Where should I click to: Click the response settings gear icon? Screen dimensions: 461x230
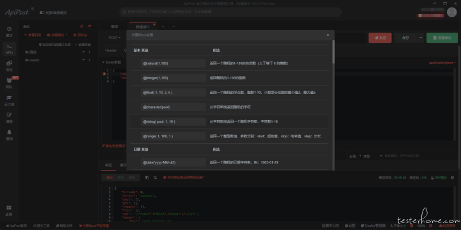coord(453,178)
